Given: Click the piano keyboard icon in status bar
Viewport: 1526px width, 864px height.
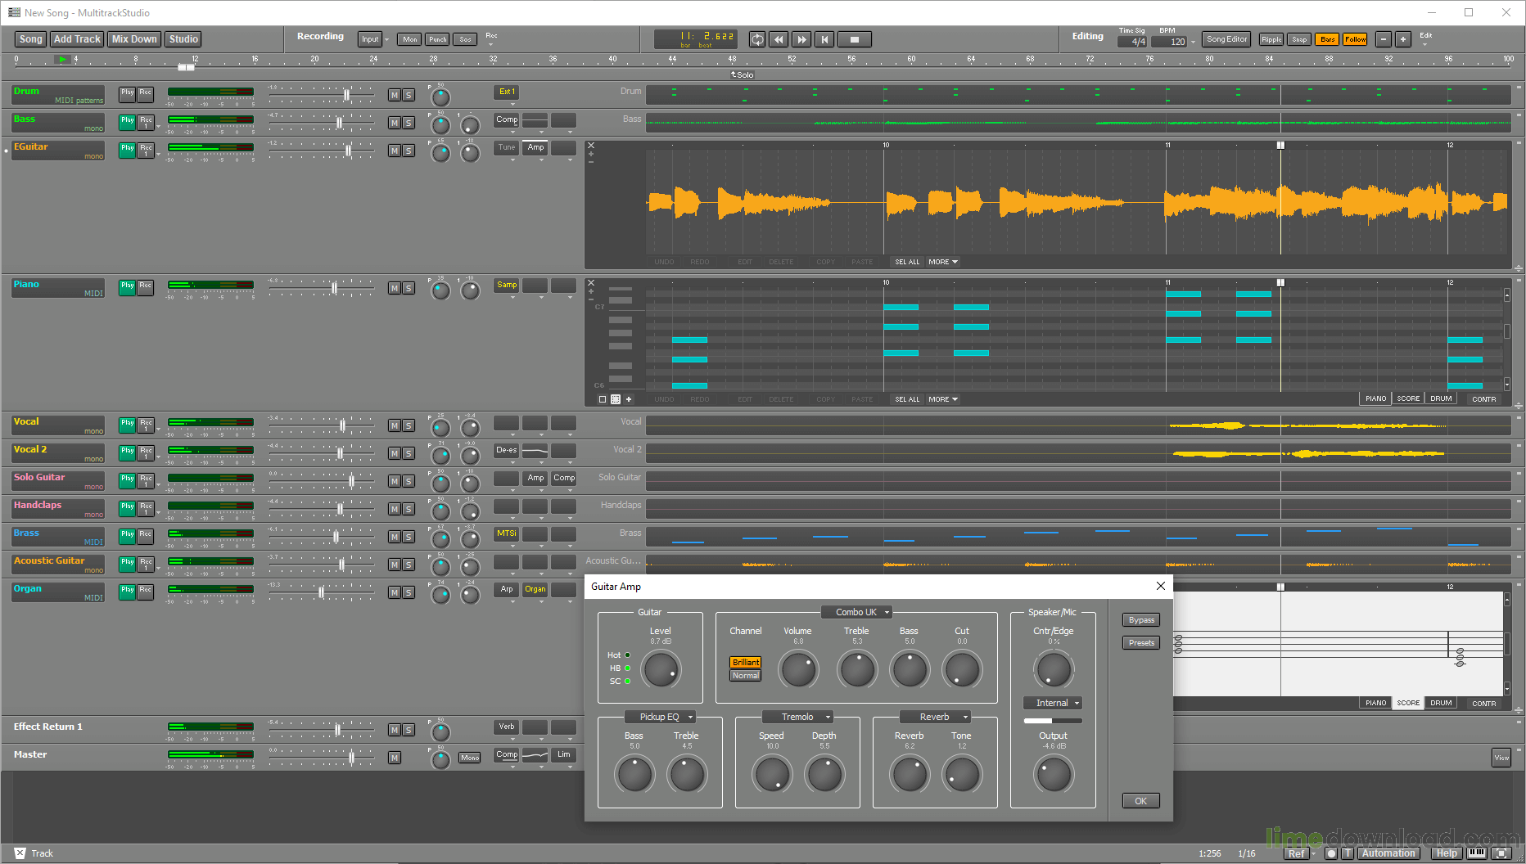Looking at the screenshot, I should [1477, 853].
